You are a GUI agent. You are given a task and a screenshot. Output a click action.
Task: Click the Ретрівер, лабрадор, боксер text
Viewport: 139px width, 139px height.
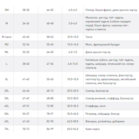(x=102, y=114)
